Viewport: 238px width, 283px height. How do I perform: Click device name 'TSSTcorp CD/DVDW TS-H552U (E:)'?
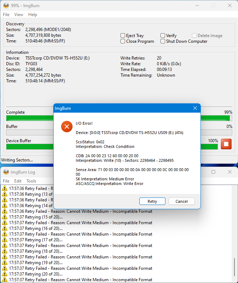[x=58, y=58]
